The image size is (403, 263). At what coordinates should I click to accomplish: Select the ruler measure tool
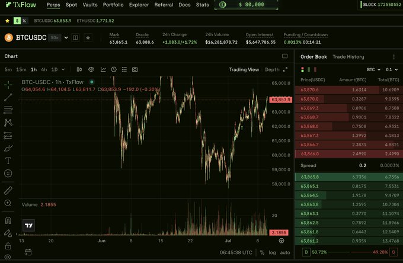tap(8, 190)
